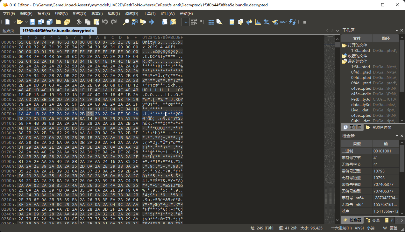Click the Save As toolbar icon
Screen dimensions: 405x232
coord(41,22)
